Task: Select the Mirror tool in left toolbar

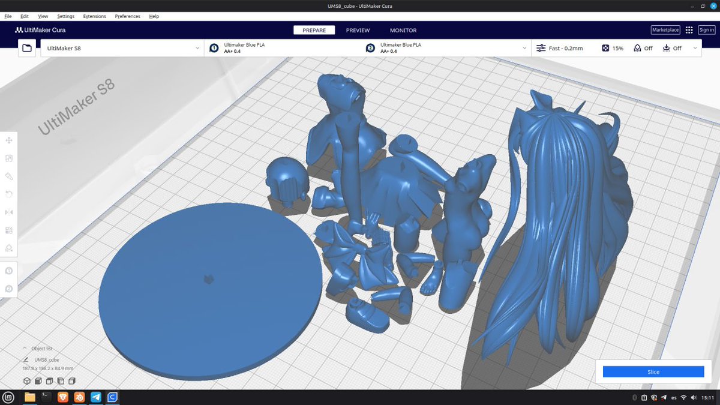Action: [x=9, y=212]
